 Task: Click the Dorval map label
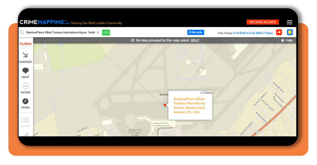pos(163,95)
